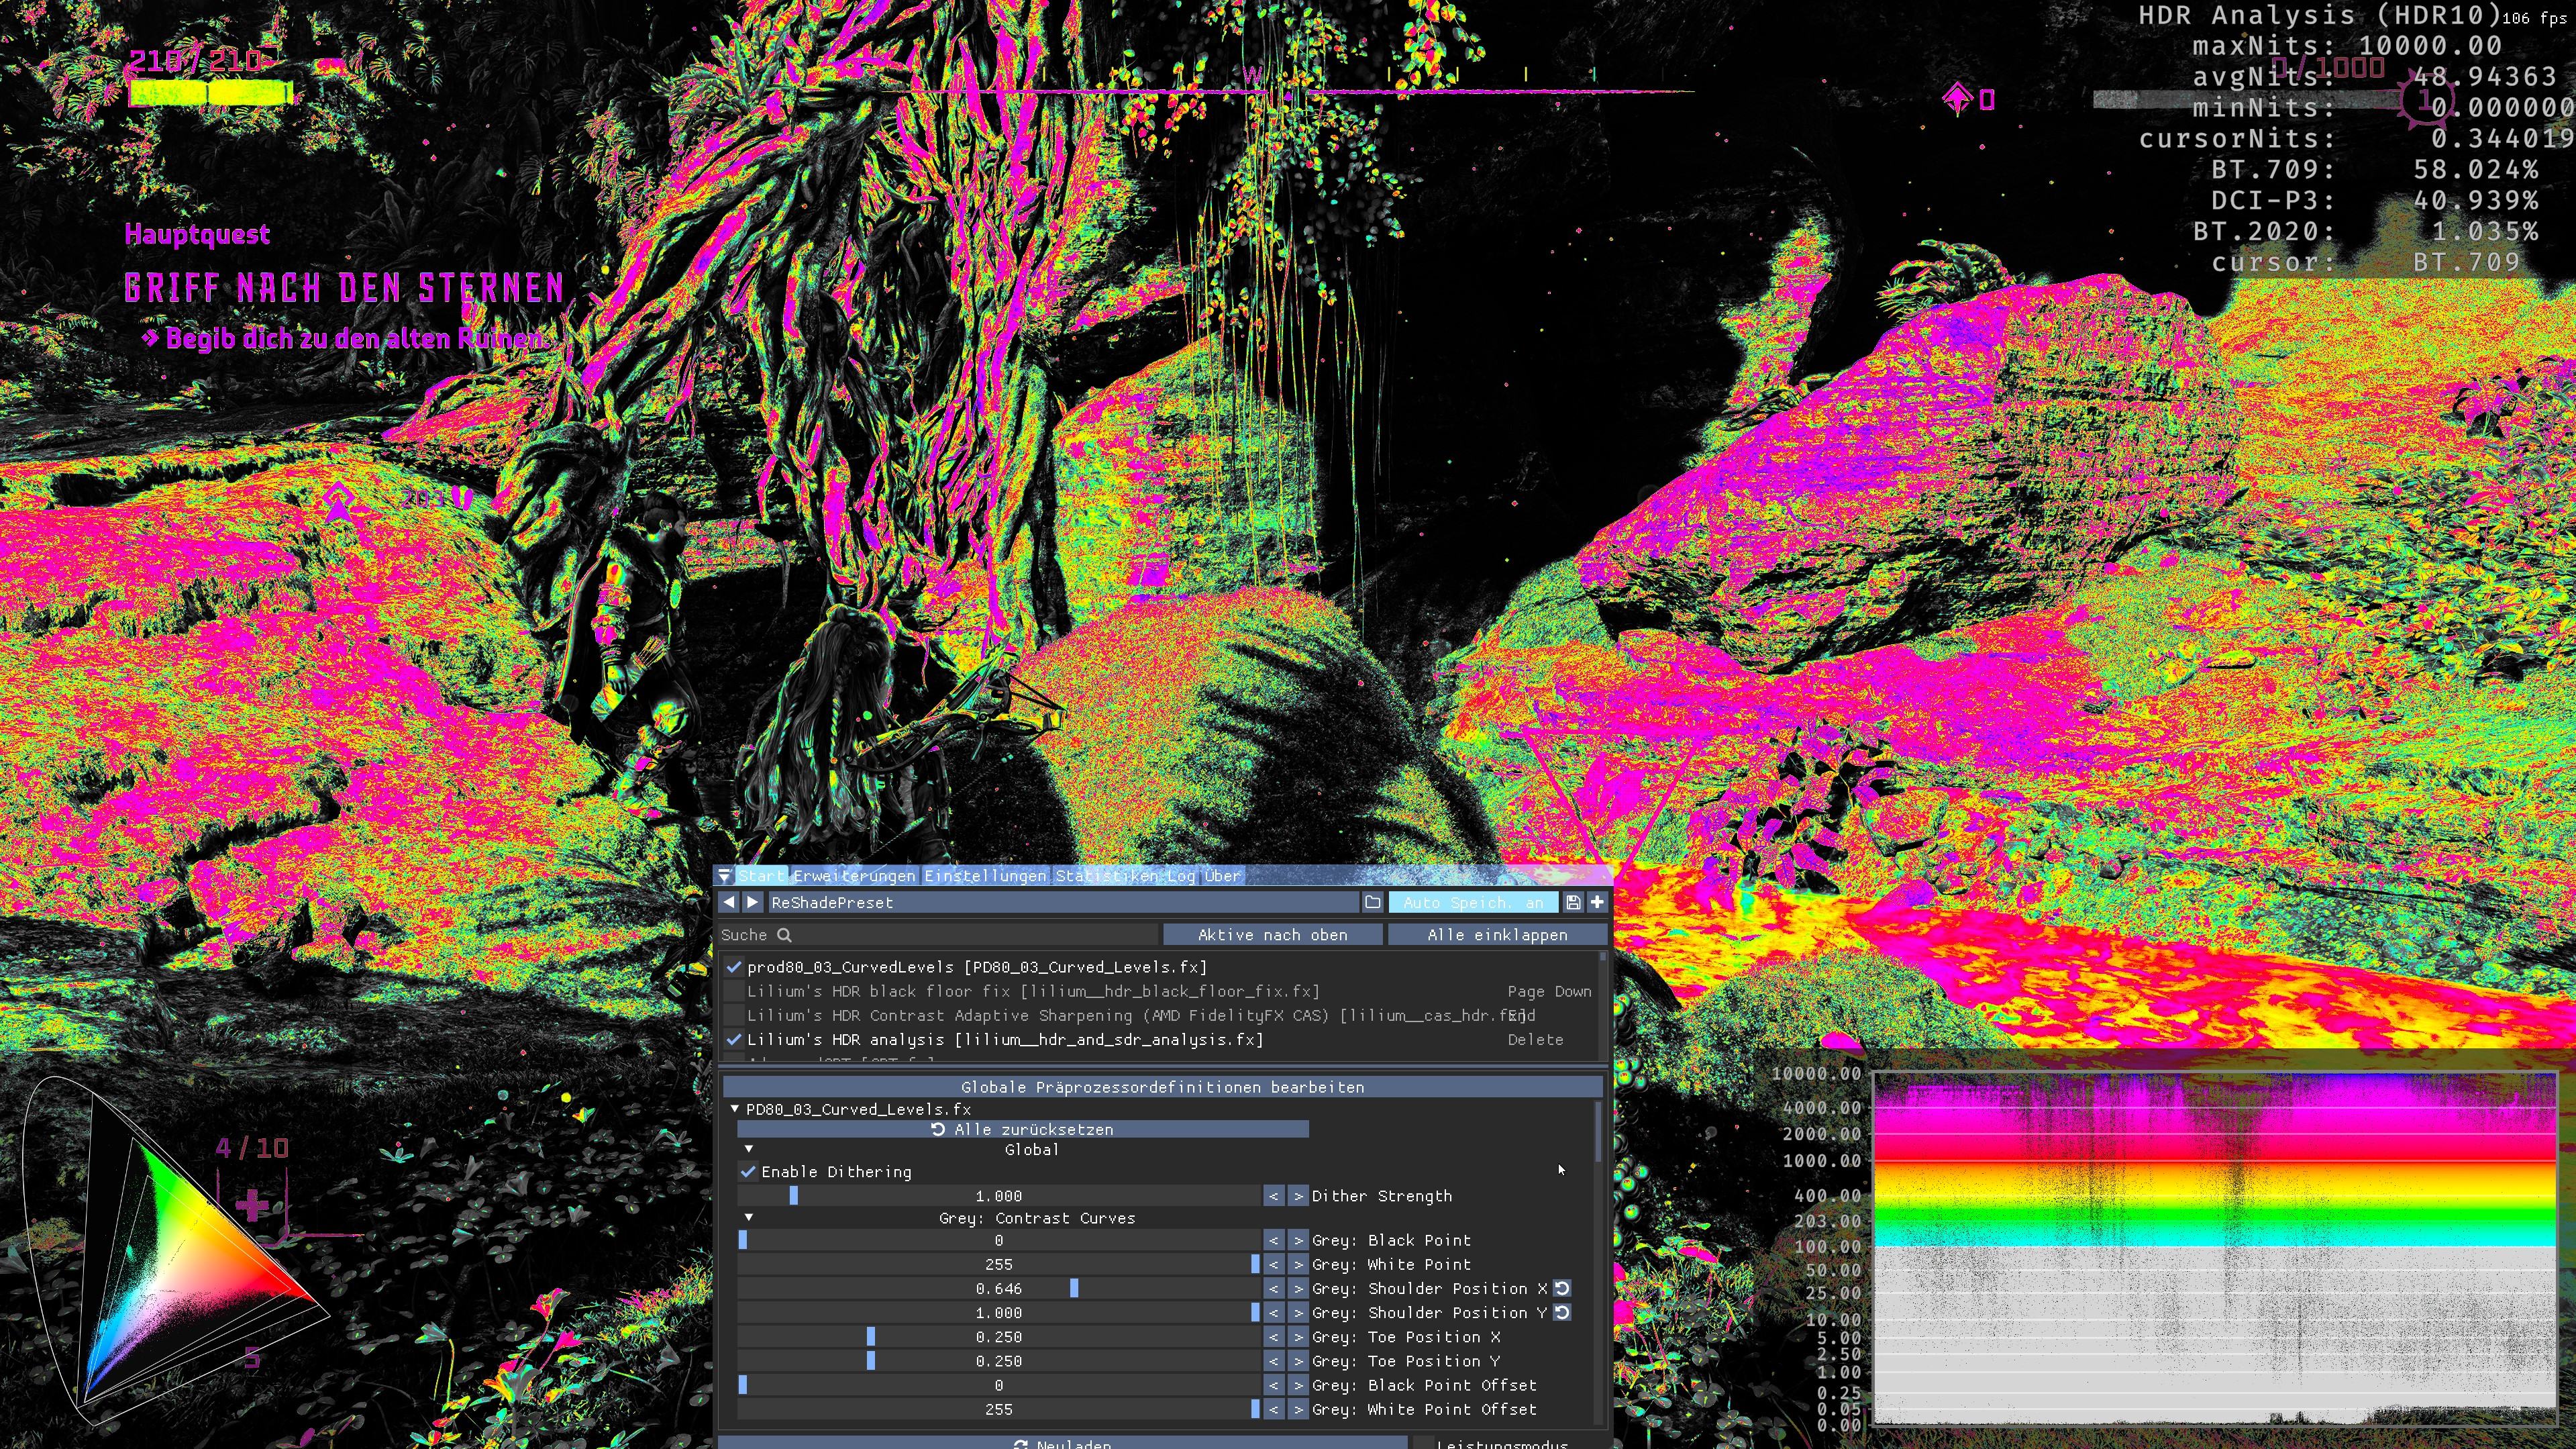The height and width of the screenshot is (1449, 2576).
Task: Decrease Grey: Black Point Offset value
Action: coord(1273,1385)
